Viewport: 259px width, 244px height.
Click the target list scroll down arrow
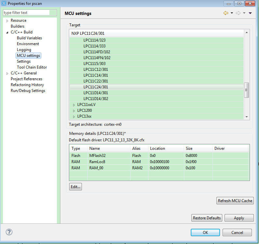(x=247, y=117)
